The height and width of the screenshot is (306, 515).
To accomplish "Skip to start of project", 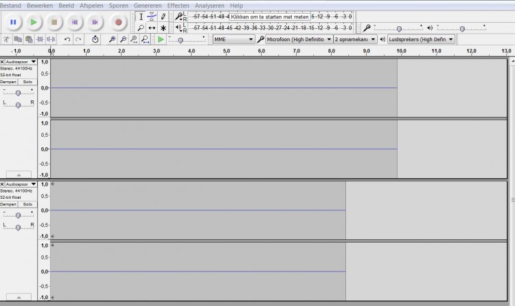I will (x=75, y=22).
